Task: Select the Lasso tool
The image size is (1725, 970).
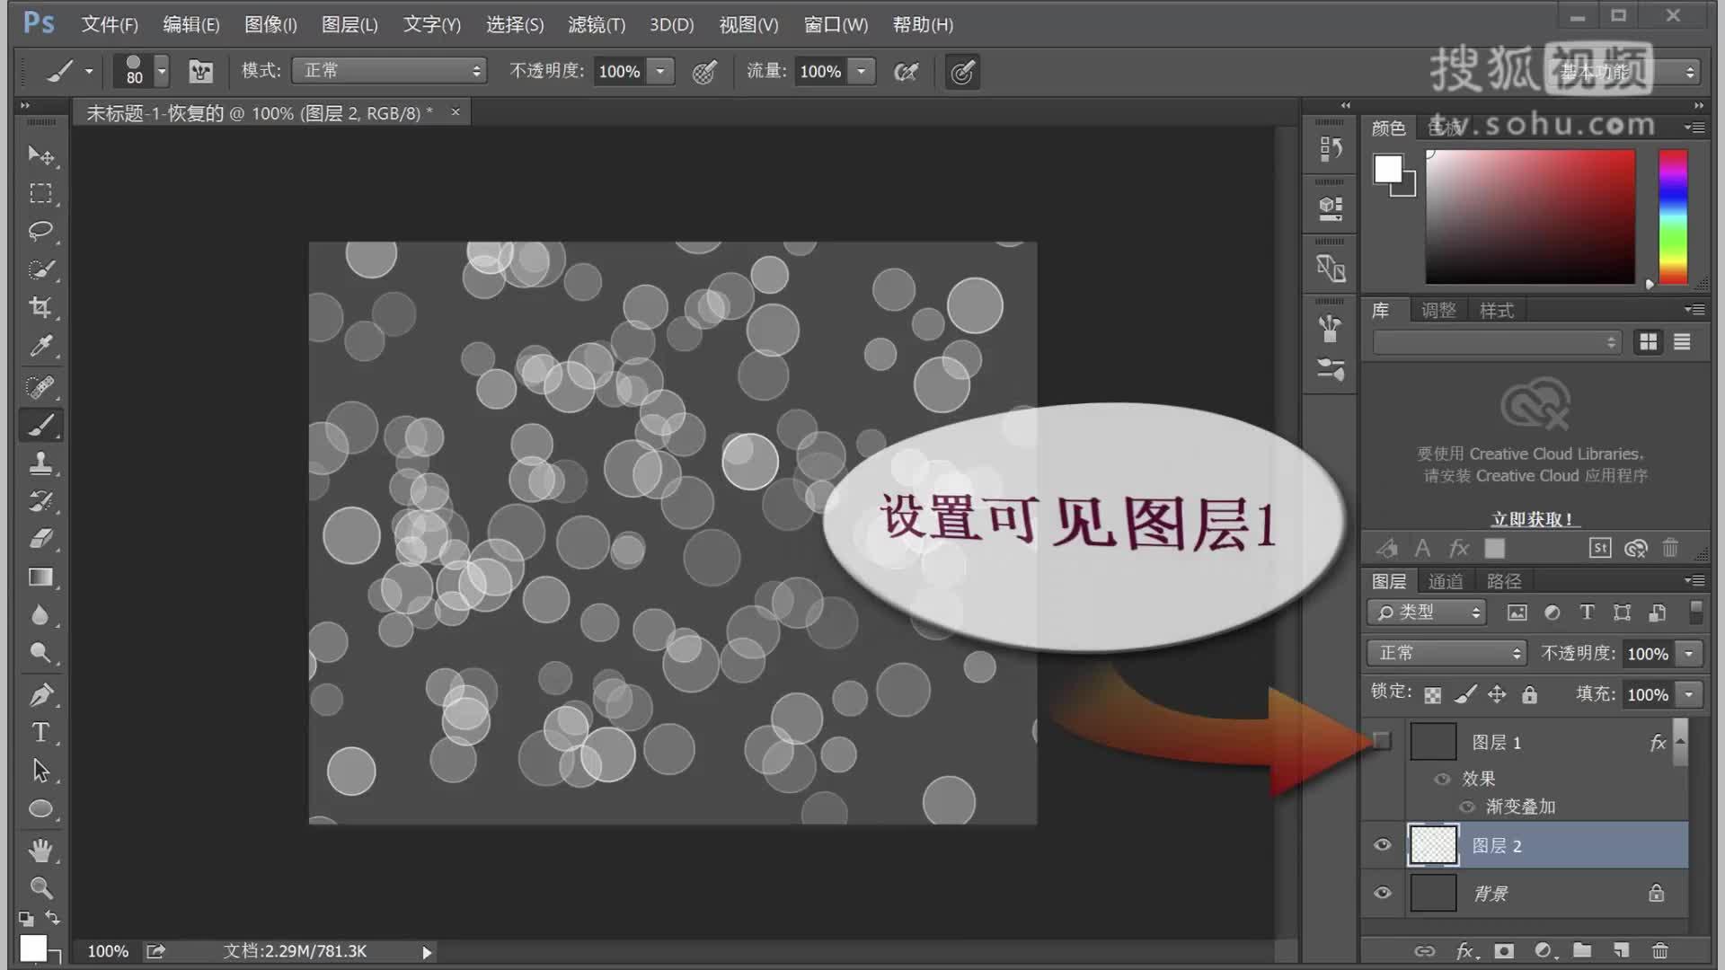Action: tap(40, 231)
